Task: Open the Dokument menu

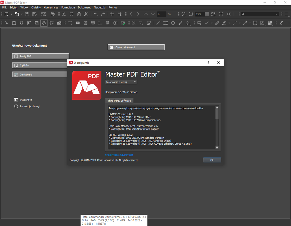Action: (84, 7)
